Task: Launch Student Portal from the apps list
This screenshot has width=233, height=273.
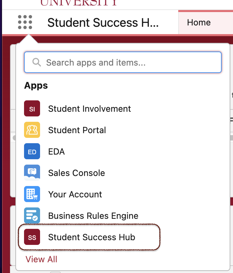Action: pyautogui.click(x=77, y=130)
